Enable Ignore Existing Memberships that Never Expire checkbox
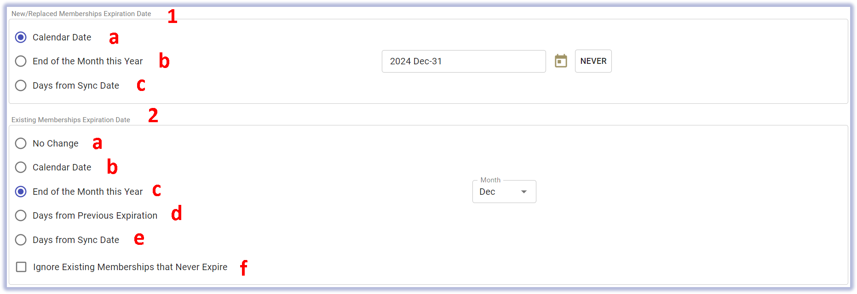The image size is (857, 294). pyautogui.click(x=21, y=267)
